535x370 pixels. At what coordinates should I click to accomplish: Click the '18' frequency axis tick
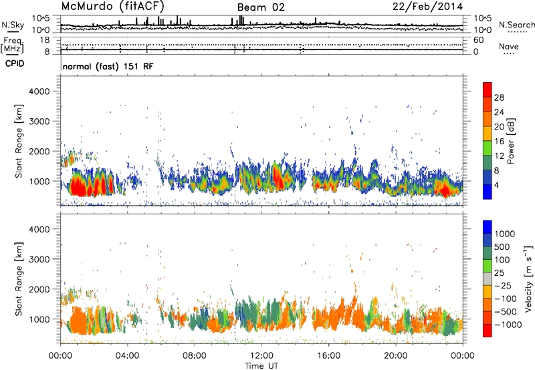[47, 40]
